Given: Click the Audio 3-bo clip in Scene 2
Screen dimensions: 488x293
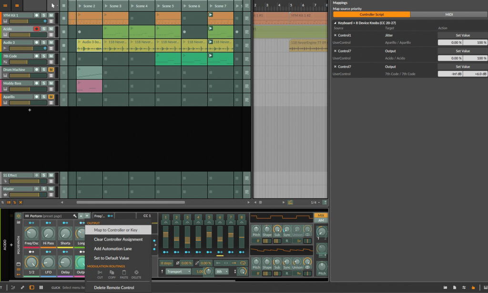Looking at the screenshot, I should [x=89, y=45].
